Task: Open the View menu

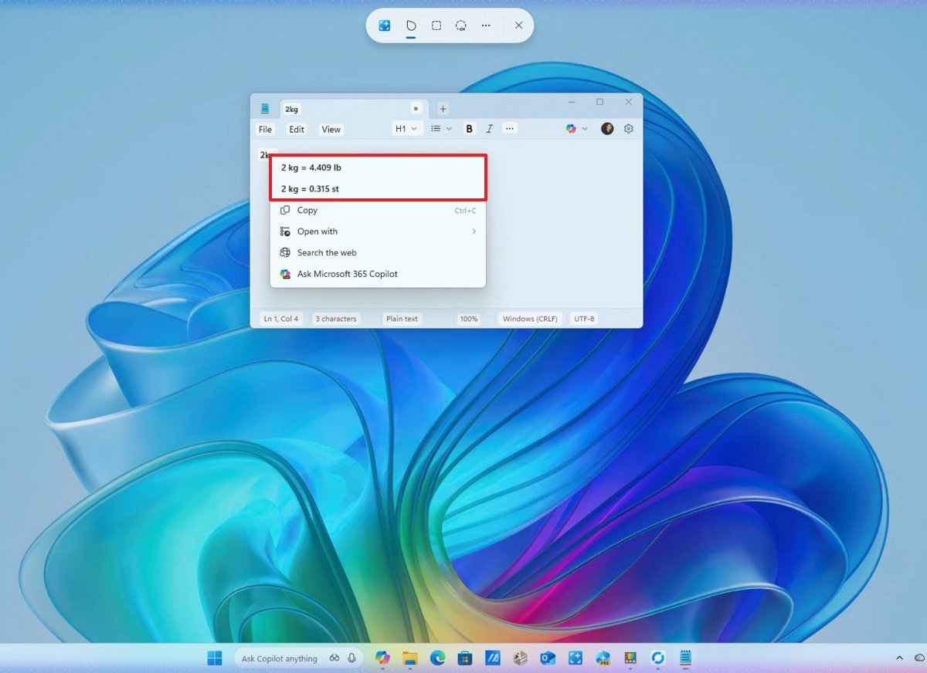Action: tap(331, 130)
